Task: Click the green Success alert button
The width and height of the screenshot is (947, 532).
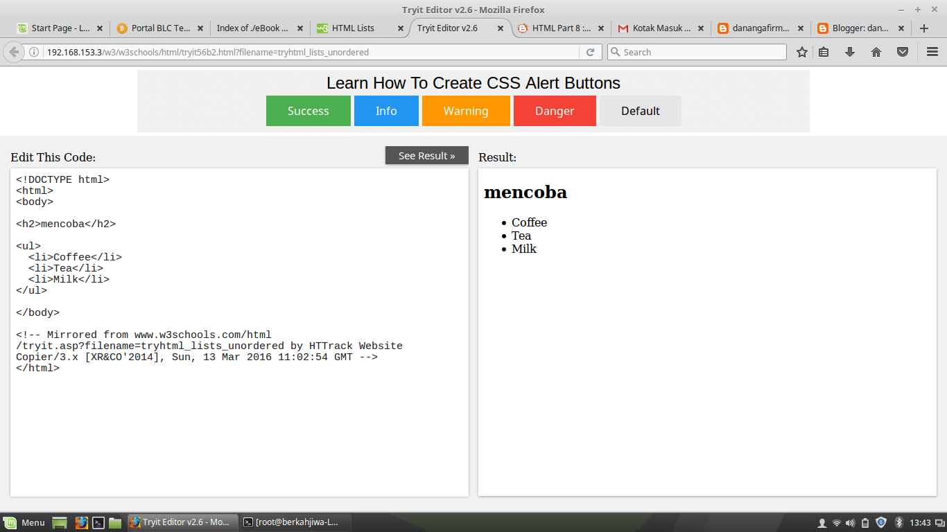Action: (x=308, y=110)
